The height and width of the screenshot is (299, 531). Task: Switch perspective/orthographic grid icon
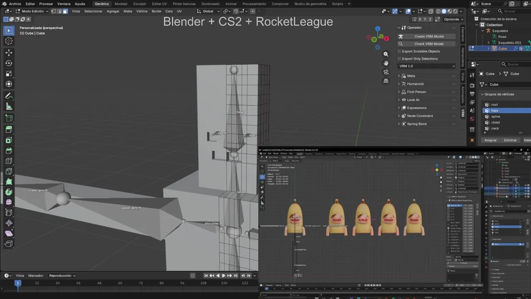(386, 81)
